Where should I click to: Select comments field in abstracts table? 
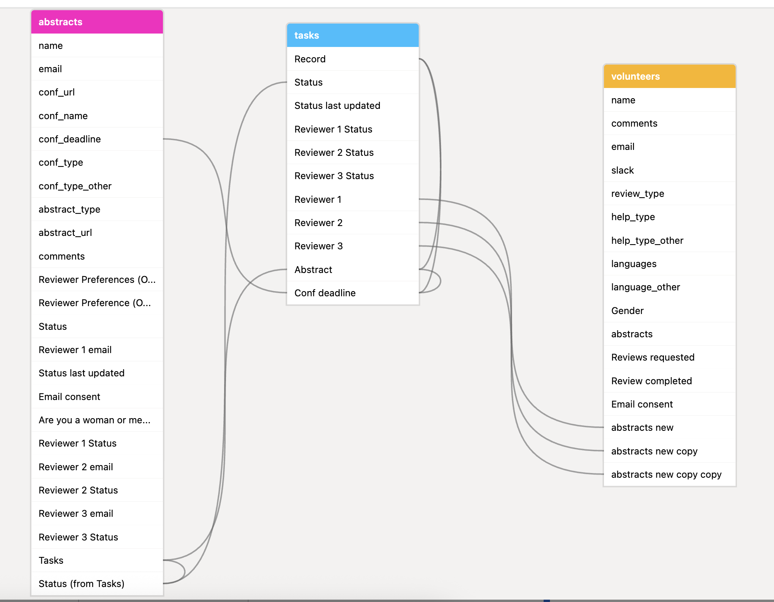click(x=97, y=256)
